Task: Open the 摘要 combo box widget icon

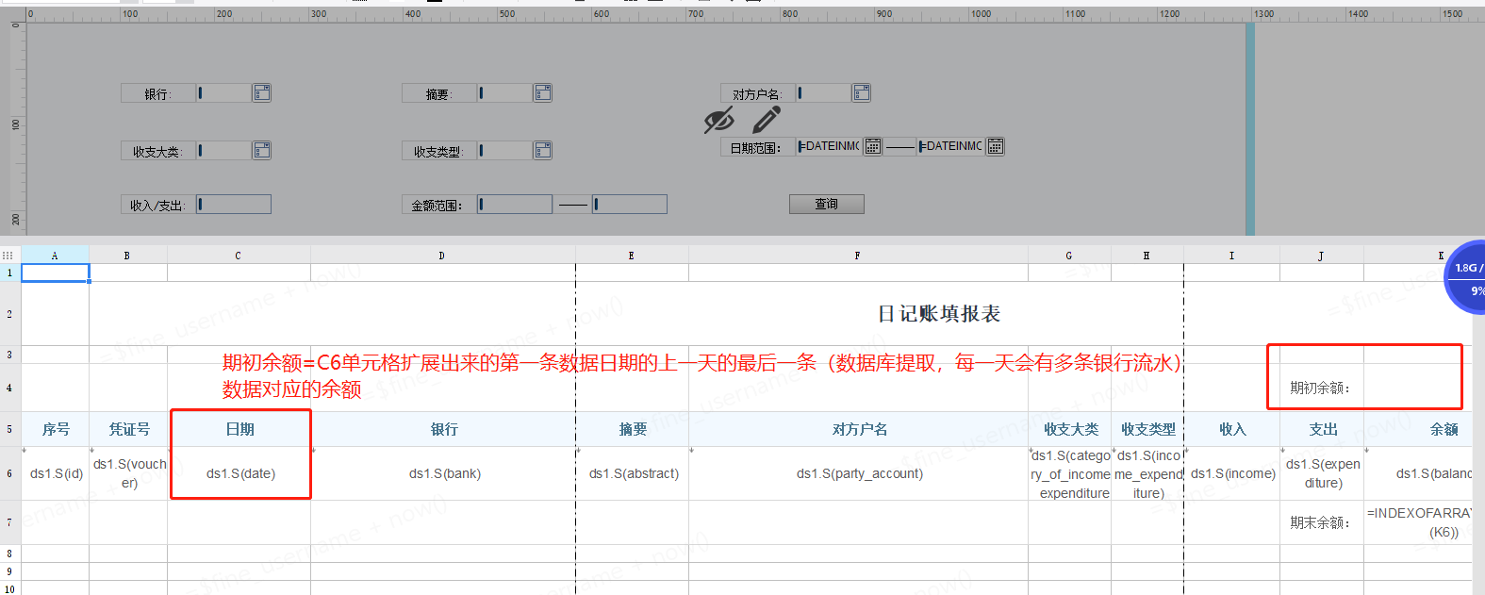Action: click(542, 92)
